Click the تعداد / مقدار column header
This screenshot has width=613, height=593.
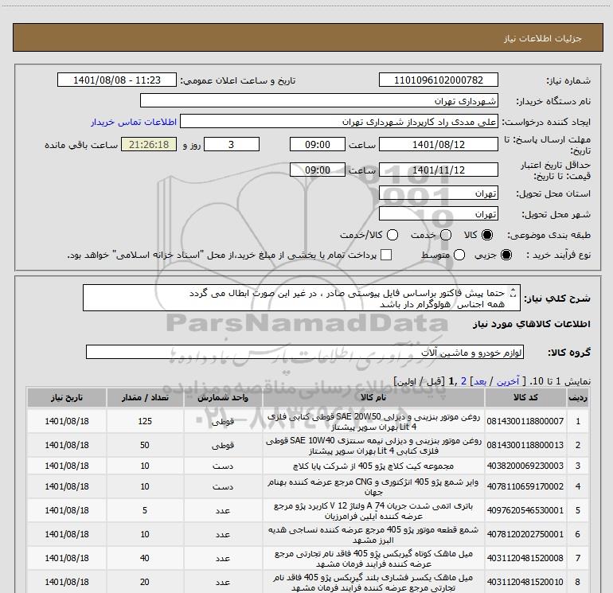pyautogui.click(x=145, y=397)
